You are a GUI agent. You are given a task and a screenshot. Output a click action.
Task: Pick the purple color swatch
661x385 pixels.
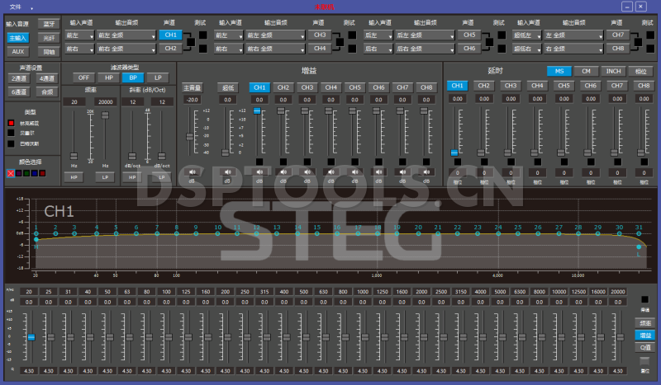click(18, 173)
